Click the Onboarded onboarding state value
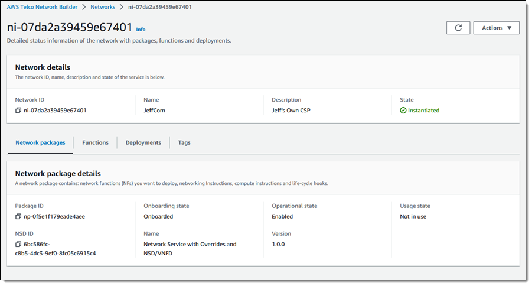The width and height of the screenshot is (532, 286). click(x=158, y=217)
